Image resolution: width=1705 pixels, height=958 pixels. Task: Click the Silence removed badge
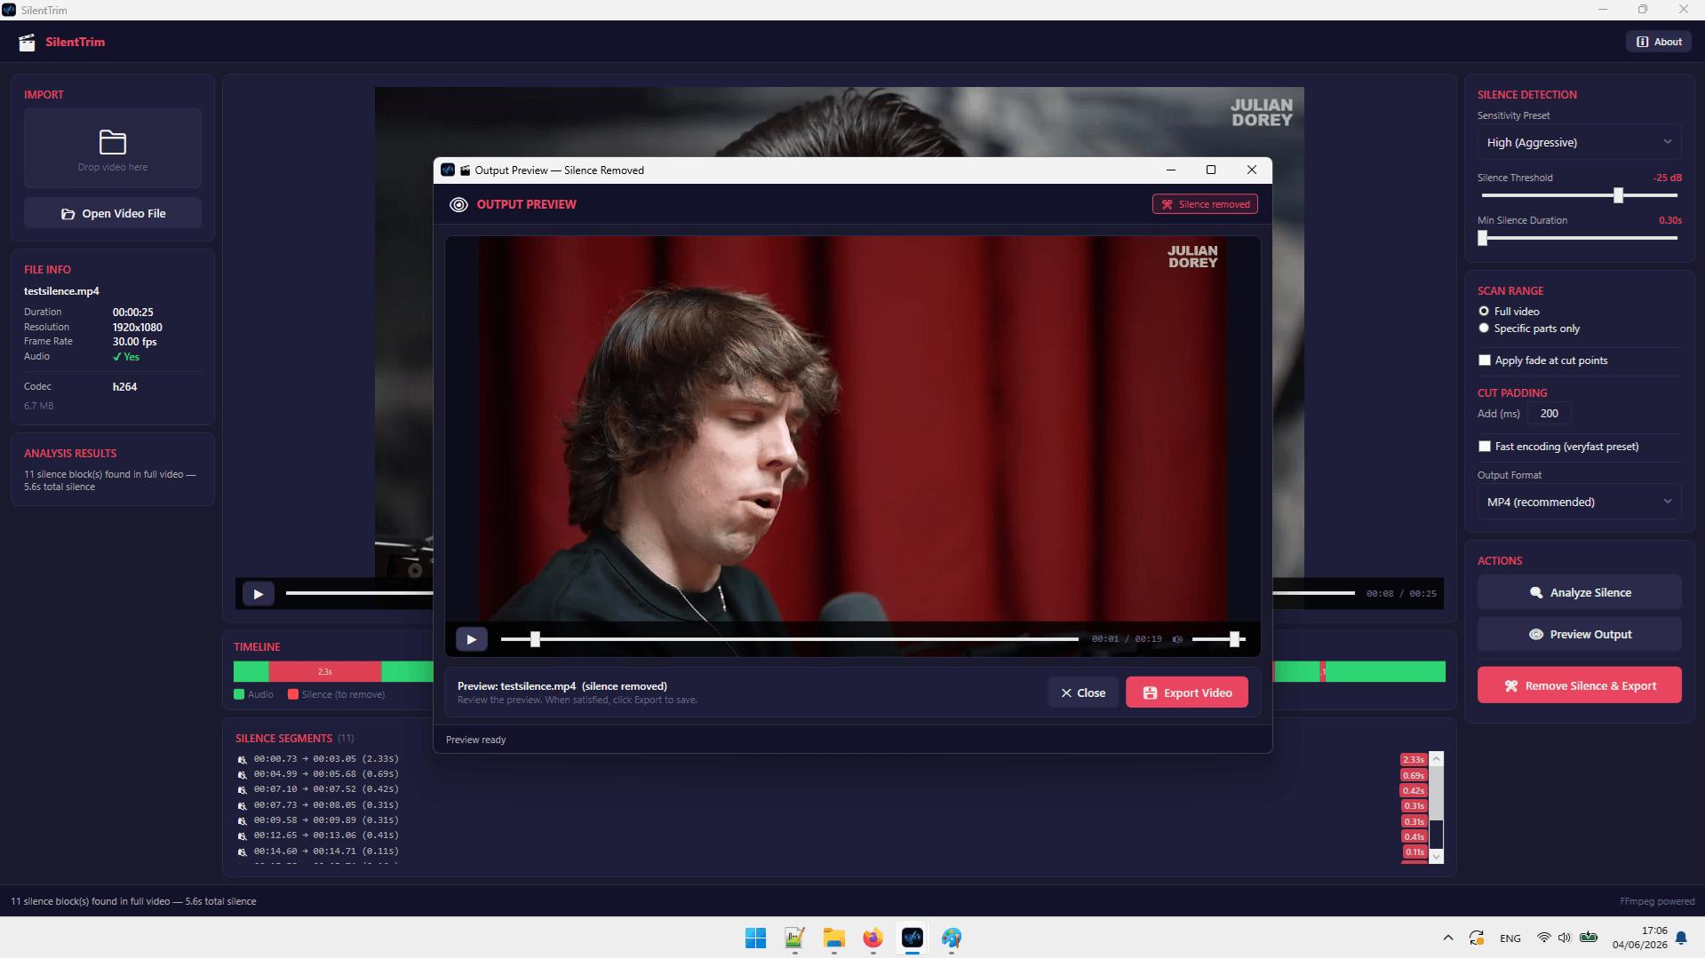(1205, 204)
